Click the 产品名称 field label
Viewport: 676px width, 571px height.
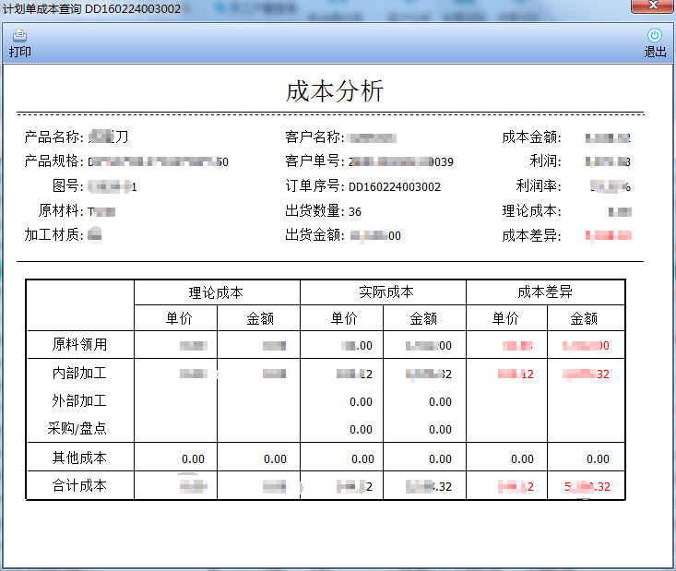click(53, 137)
